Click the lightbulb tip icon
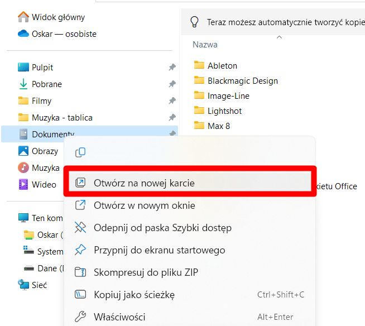The height and width of the screenshot is (326, 365). coord(195,22)
